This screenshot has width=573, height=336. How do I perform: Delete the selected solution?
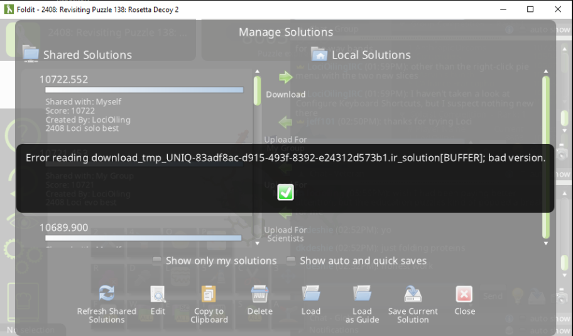[259, 294]
